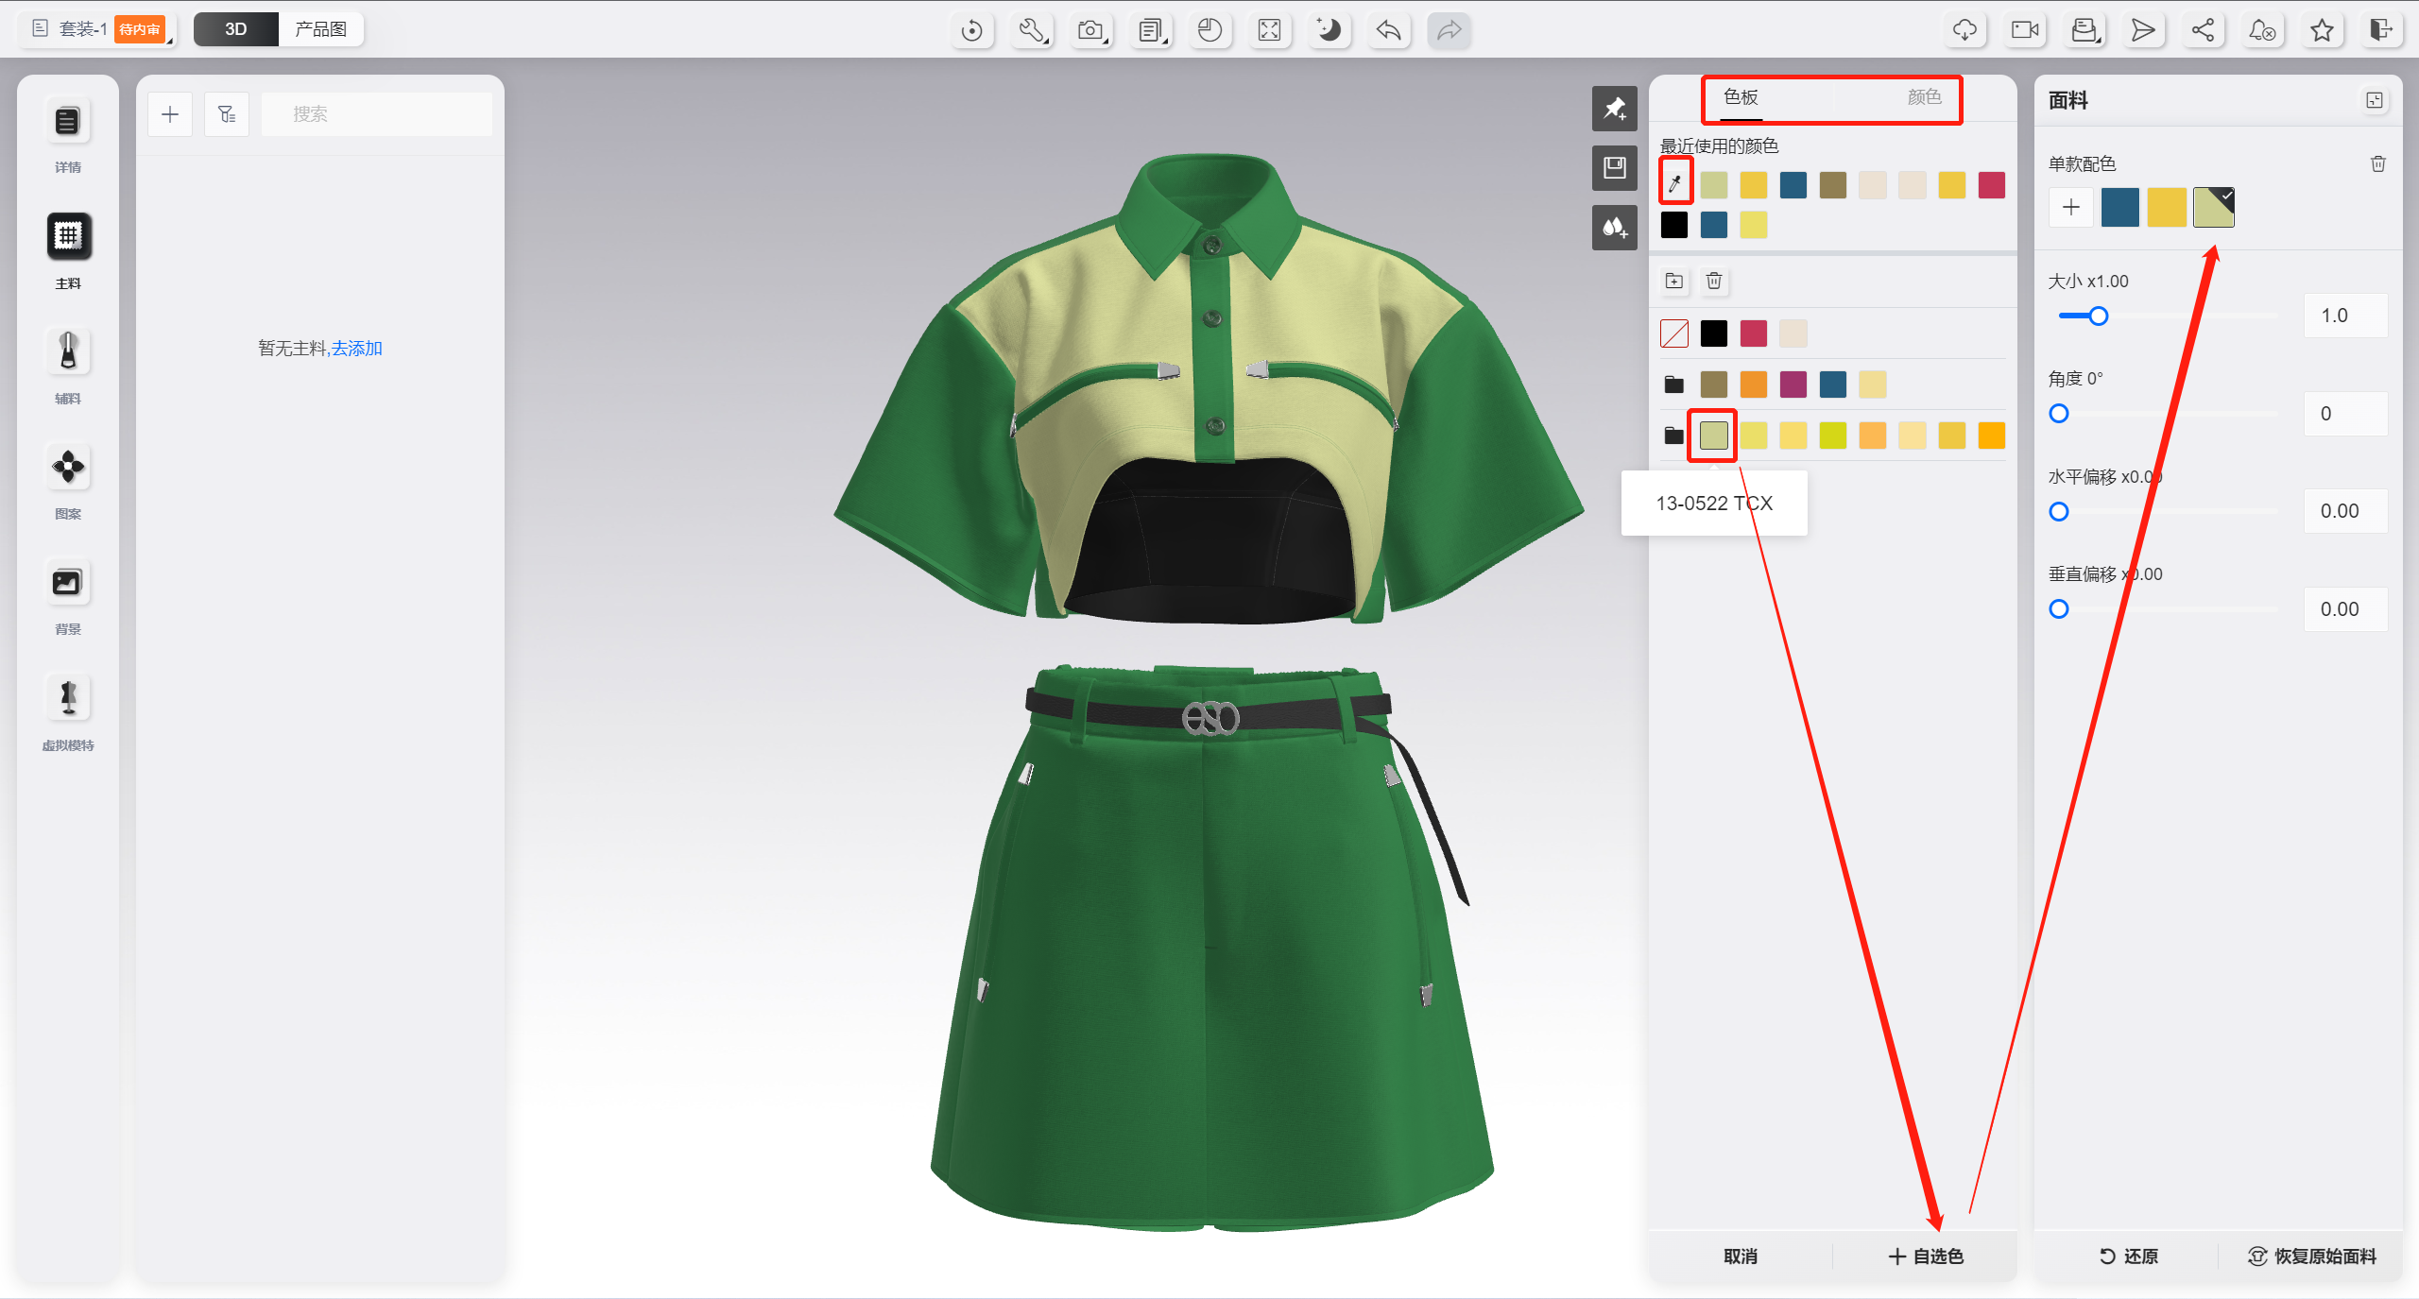The image size is (2419, 1299).
Task: Activate the eyedropper color picker tool
Action: tap(1675, 183)
